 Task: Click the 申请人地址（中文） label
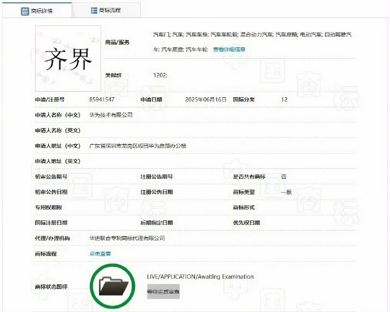tap(58, 146)
